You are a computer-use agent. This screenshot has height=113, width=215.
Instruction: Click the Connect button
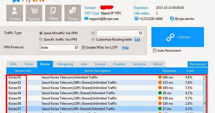tap(178, 37)
